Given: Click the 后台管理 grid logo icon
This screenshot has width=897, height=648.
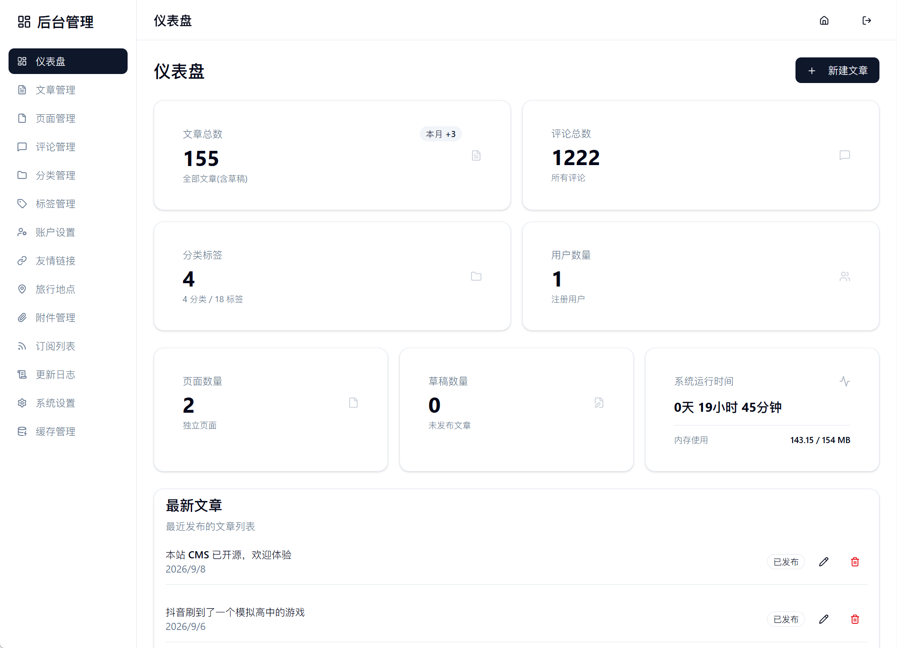Looking at the screenshot, I should tap(24, 22).
